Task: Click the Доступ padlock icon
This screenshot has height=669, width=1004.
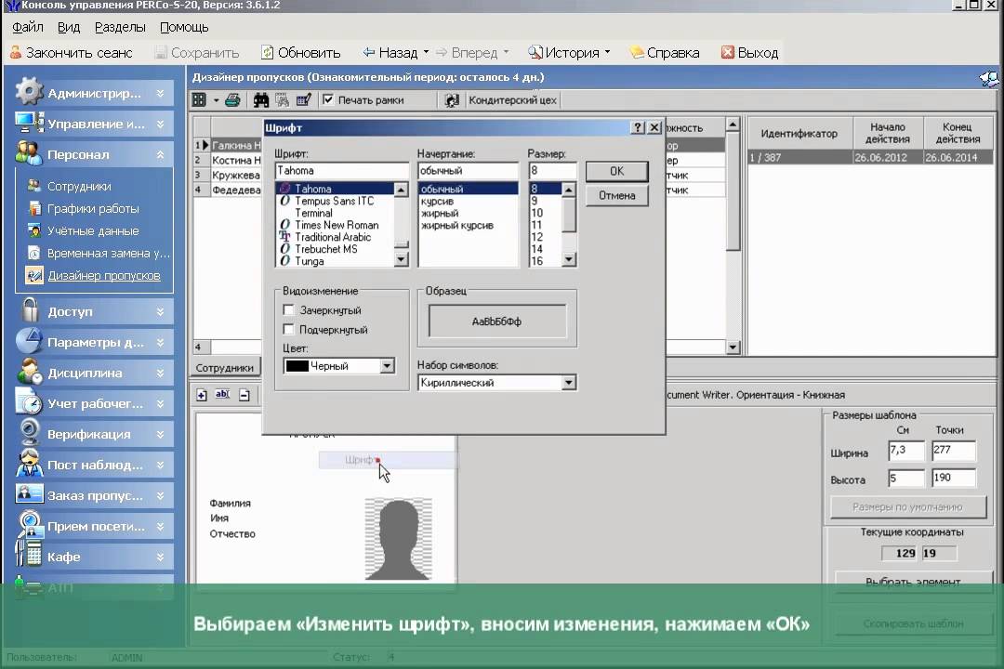Action: [x=30, y=310]
